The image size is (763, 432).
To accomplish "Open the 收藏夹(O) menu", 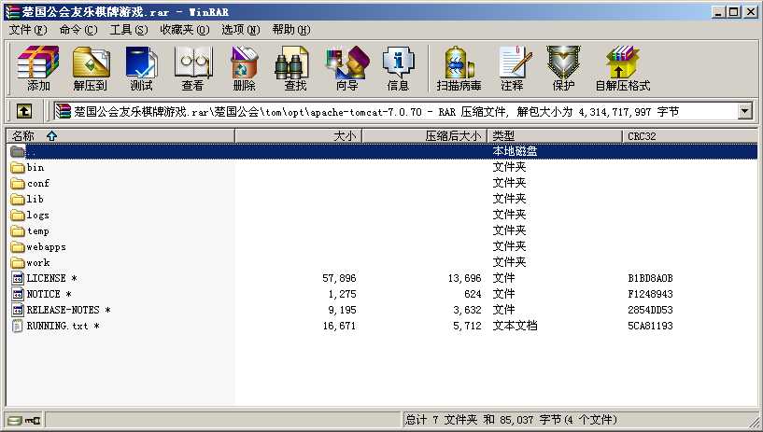I will click(x=184, y=30).
